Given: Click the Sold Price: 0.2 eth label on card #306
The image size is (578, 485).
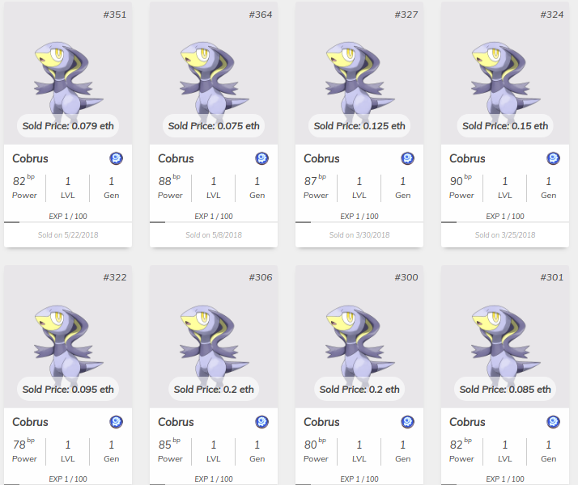Looking at the screenshot, I should pos(214,390).
